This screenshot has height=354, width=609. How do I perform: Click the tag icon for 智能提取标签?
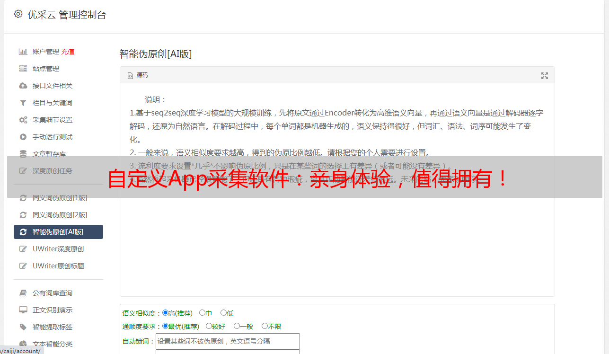[23, 327]
